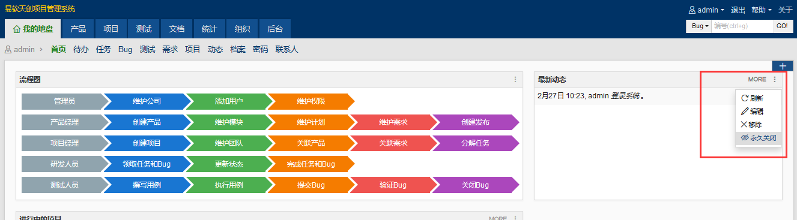
Task: Click the eye-slash 永久关闭 permanently close option
Action: click(x=759, y=137)
